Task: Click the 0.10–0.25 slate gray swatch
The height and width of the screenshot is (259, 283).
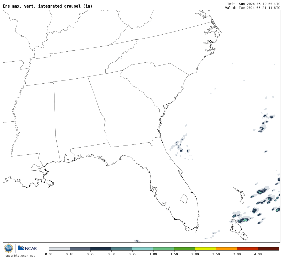Action: (80, 249)
